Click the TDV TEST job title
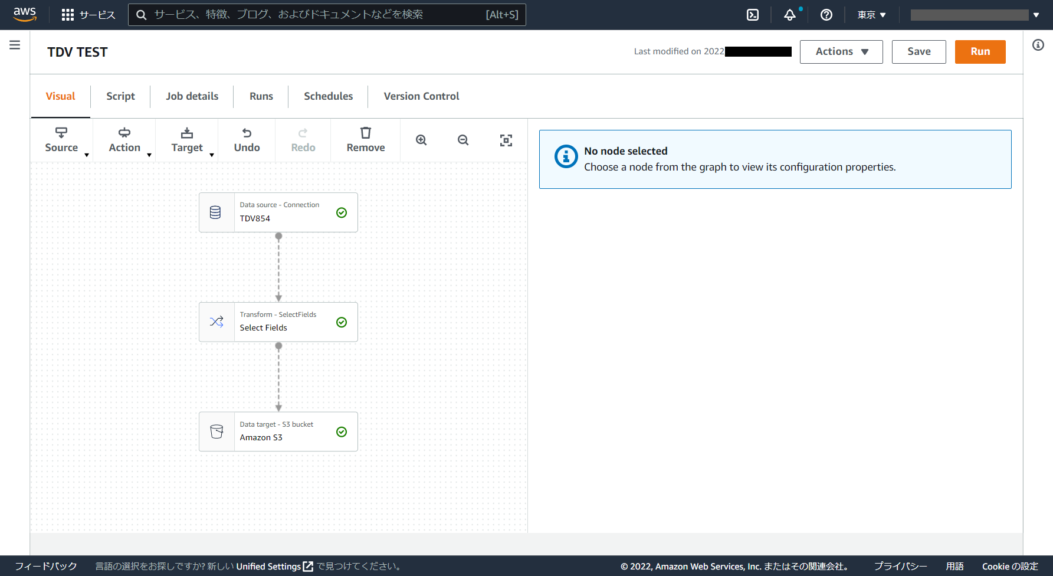 coord(77,52)
